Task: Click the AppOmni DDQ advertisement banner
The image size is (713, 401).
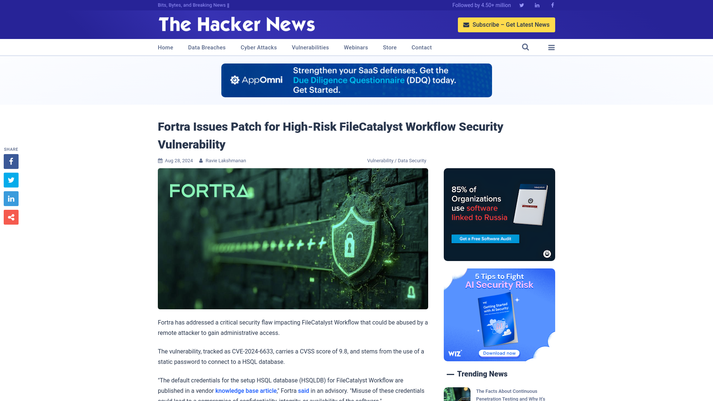Action: pyautogui.click(x=356, y=80)
